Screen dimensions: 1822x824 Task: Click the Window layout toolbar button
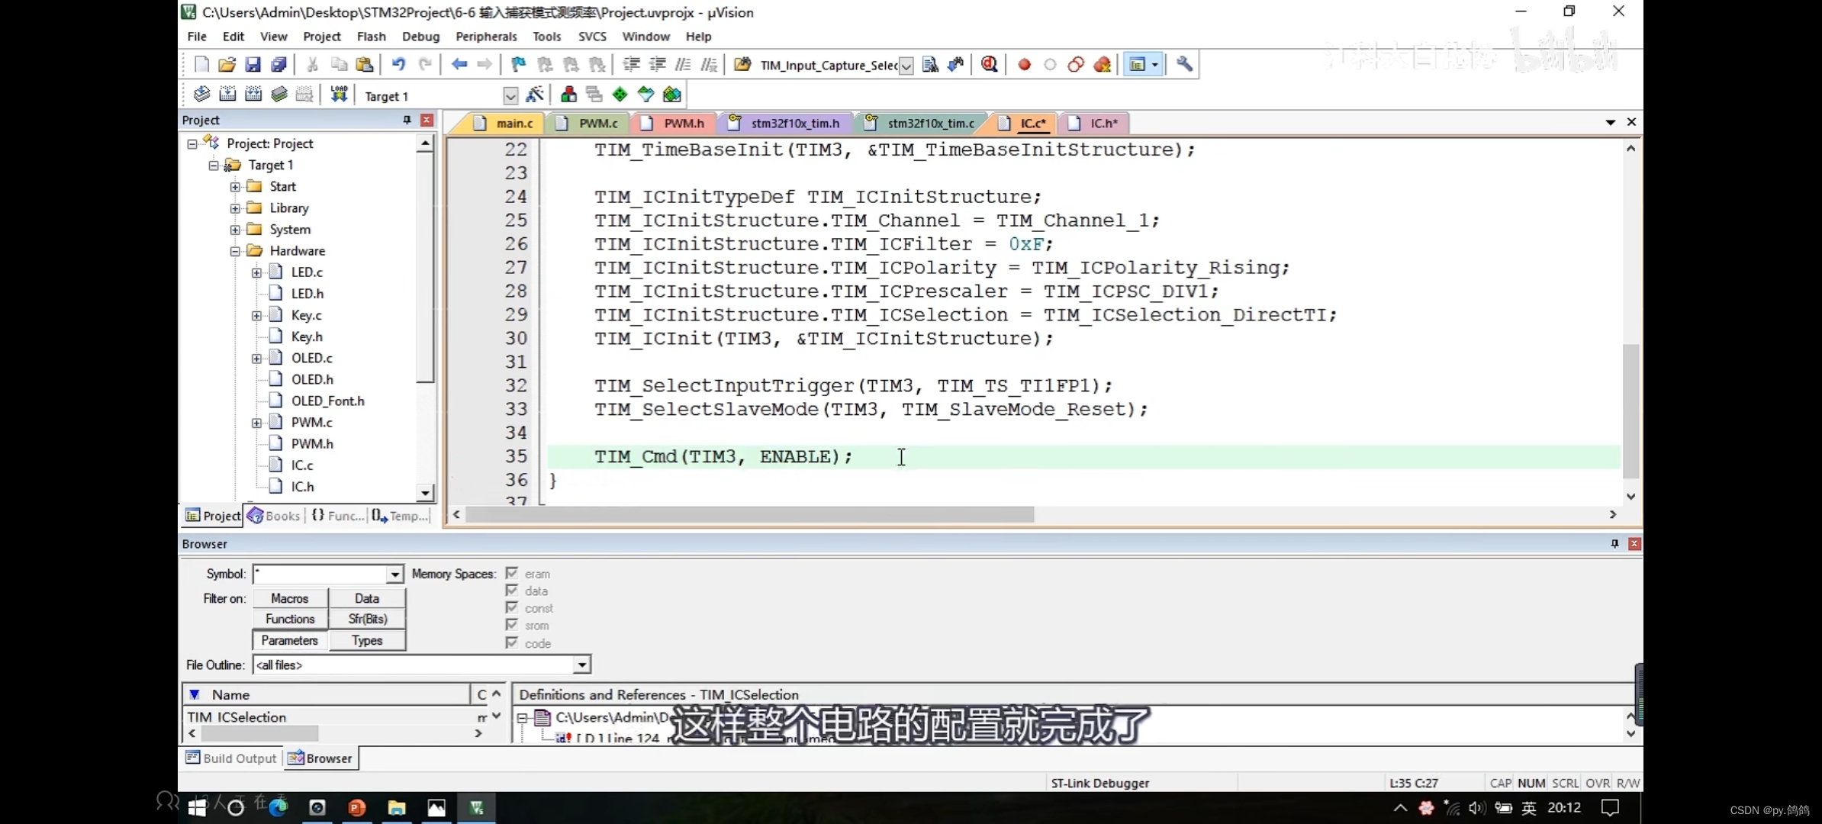tap(1142, 65)
